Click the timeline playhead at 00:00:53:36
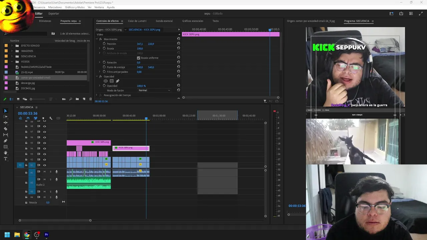The image size is (427, 240). pyautogui.click(x=146, y=119)
